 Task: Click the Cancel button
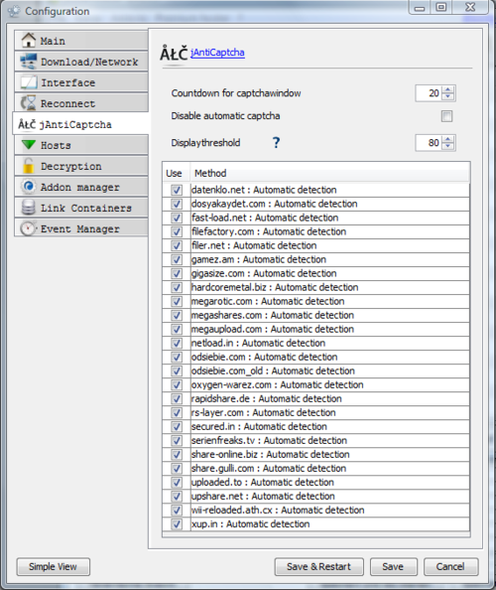451,567
